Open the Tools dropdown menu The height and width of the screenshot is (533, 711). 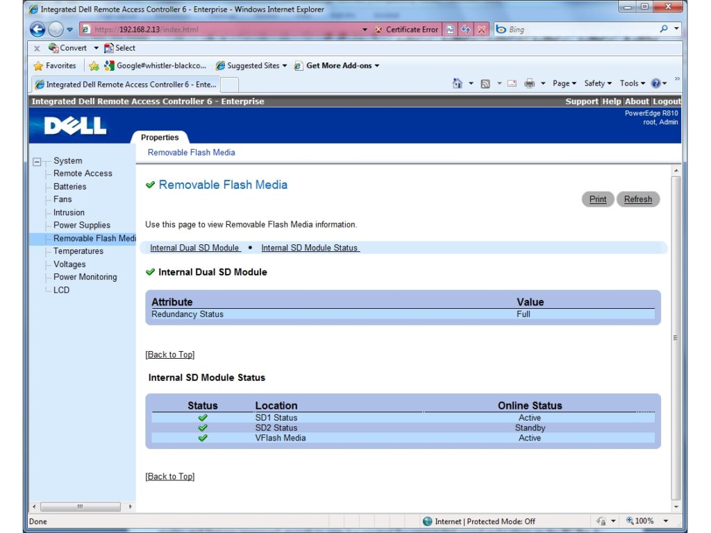tap(630, 83)
